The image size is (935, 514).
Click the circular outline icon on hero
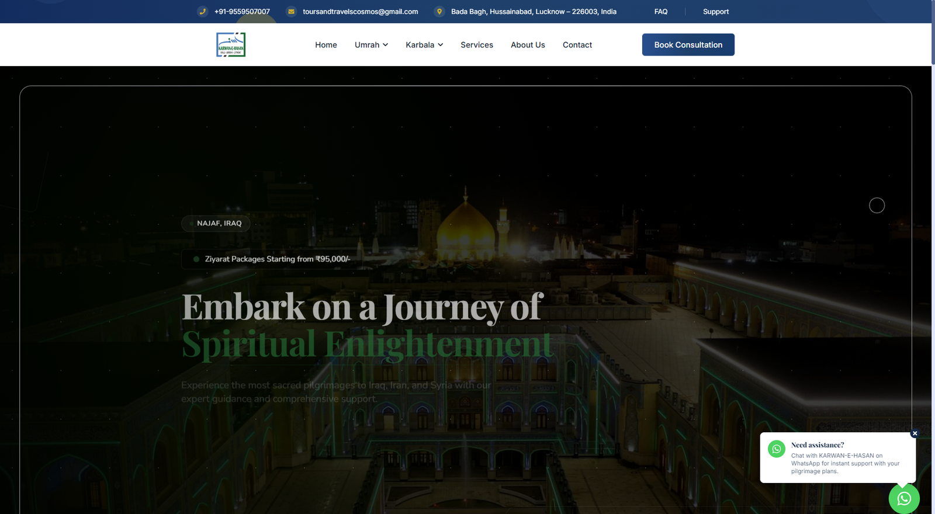click(x=877, y=206)
